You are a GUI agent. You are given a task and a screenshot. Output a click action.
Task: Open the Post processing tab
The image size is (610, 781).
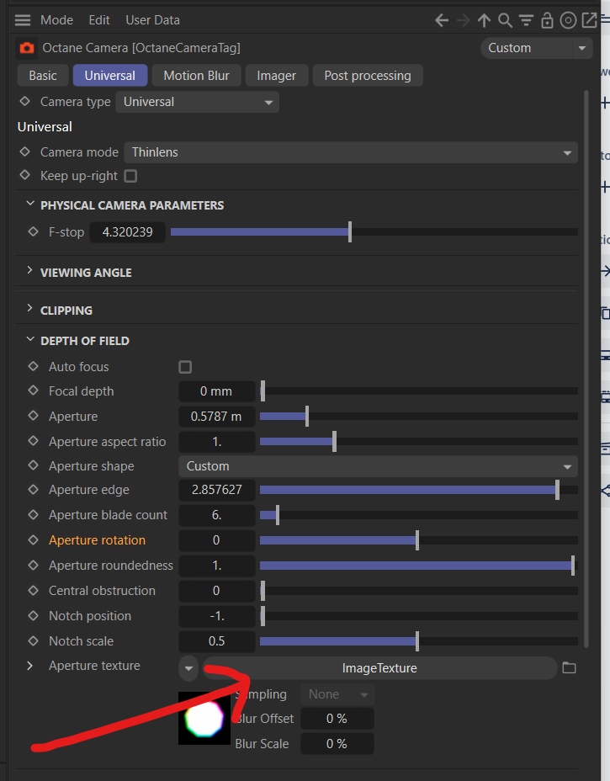click(x=368, y=76)
